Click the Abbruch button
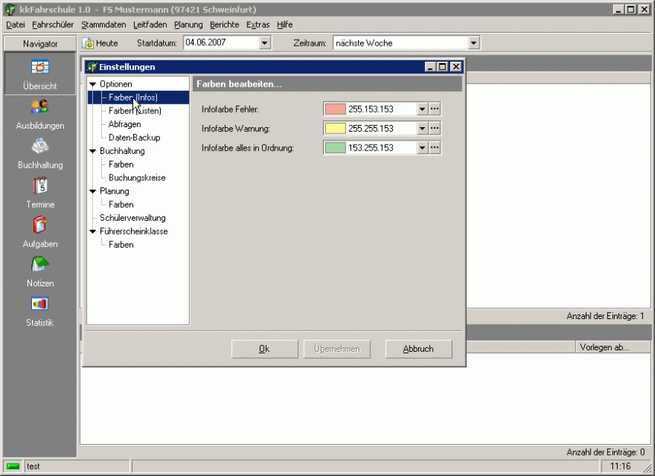Image resolution: width=655 pixels, height=476 pixels. [418, 349]
